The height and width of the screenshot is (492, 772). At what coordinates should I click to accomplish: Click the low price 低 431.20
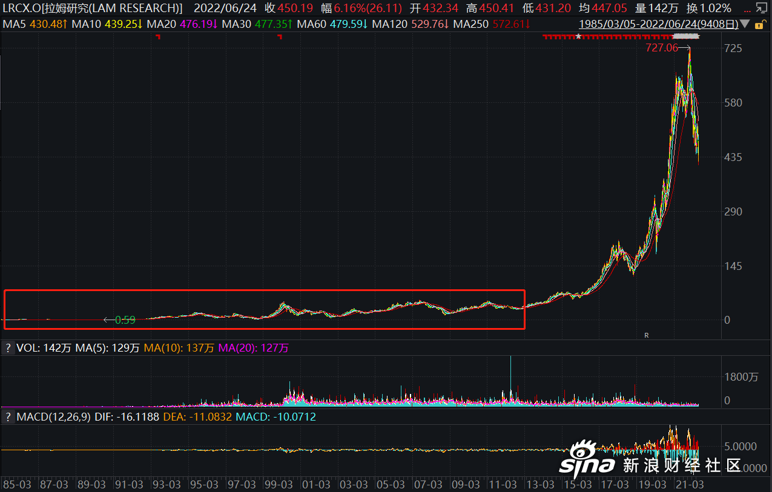pyautogui.click(x=547, y=8)
